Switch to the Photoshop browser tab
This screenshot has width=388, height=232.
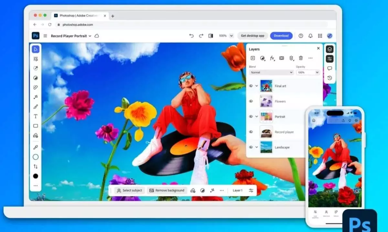78,15
